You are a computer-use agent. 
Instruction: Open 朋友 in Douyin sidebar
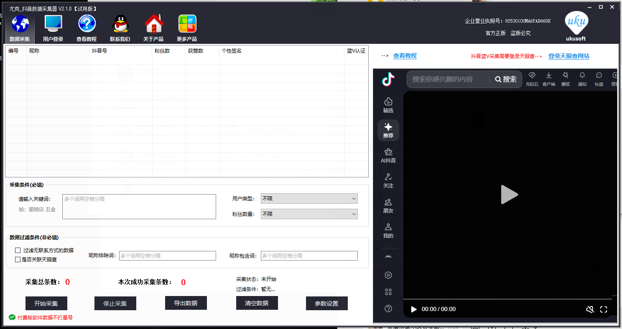point(388,205)
